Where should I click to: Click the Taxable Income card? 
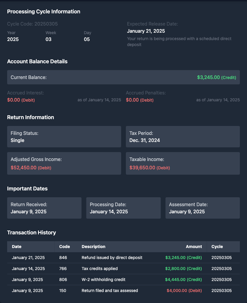183,163
